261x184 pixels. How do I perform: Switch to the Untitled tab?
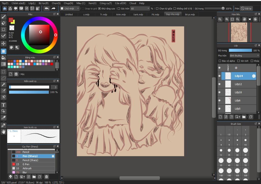[x=69, y=15]
